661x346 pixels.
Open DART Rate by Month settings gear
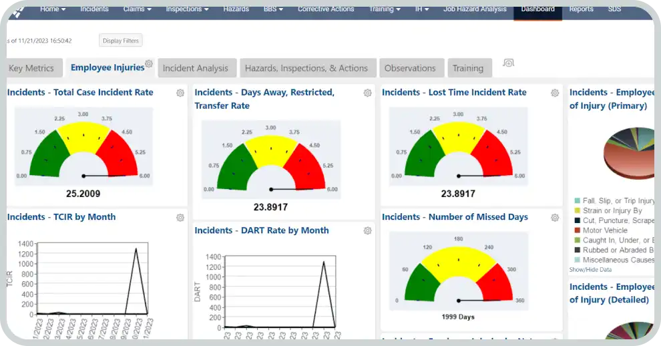pyautogui.click(x=367, y=231)
